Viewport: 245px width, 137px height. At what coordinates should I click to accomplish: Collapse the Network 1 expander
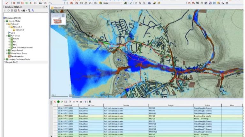click(x=7, y=24)
